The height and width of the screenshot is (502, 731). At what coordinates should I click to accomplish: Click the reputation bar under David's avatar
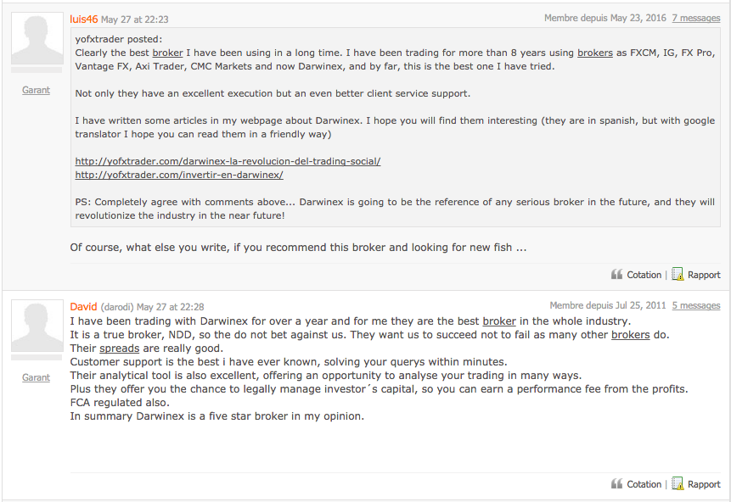point(36,358)
